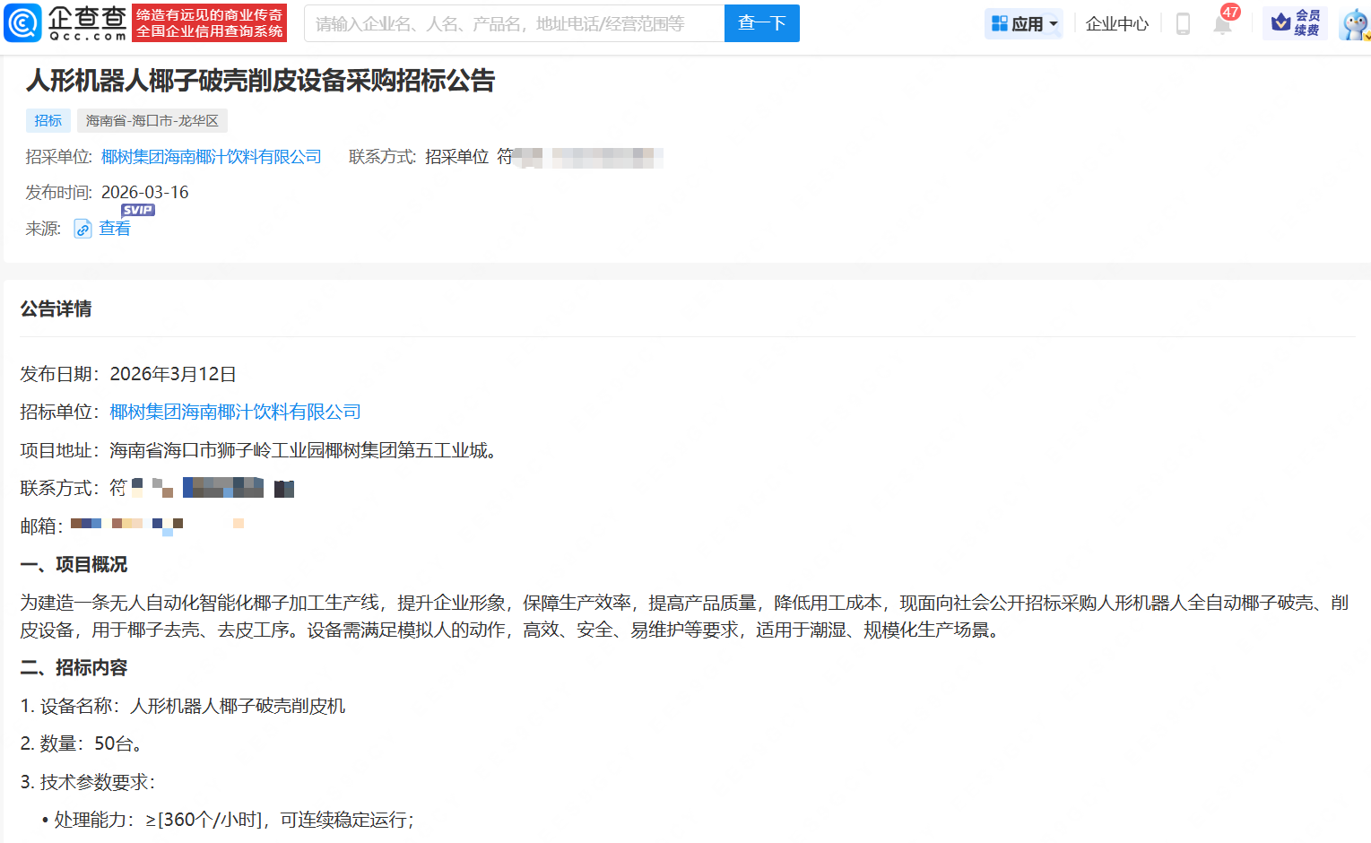This screenshot has width=1371, height=843.
Task: Click the 会员续费 membership button
Action: click(x=1295, y=22)
